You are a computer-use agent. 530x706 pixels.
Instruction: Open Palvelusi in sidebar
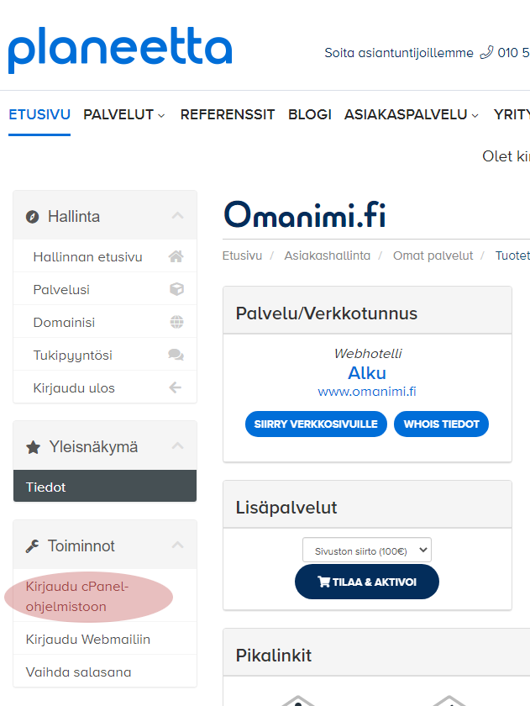click(x=105, y=289)
